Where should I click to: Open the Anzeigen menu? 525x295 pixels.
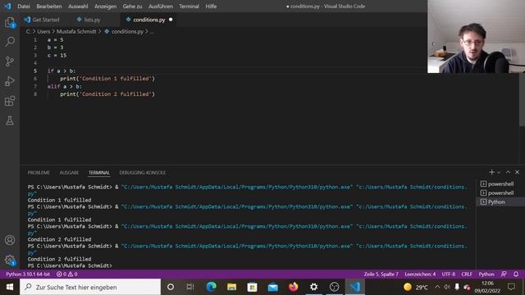105,6
